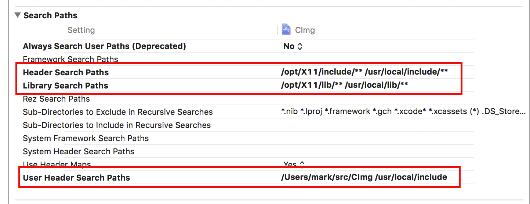Click the CImg target icon

point(286,30)
